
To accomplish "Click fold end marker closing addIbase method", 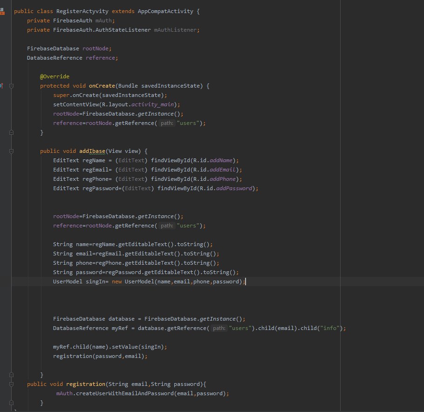I will [x=11, y=375].
